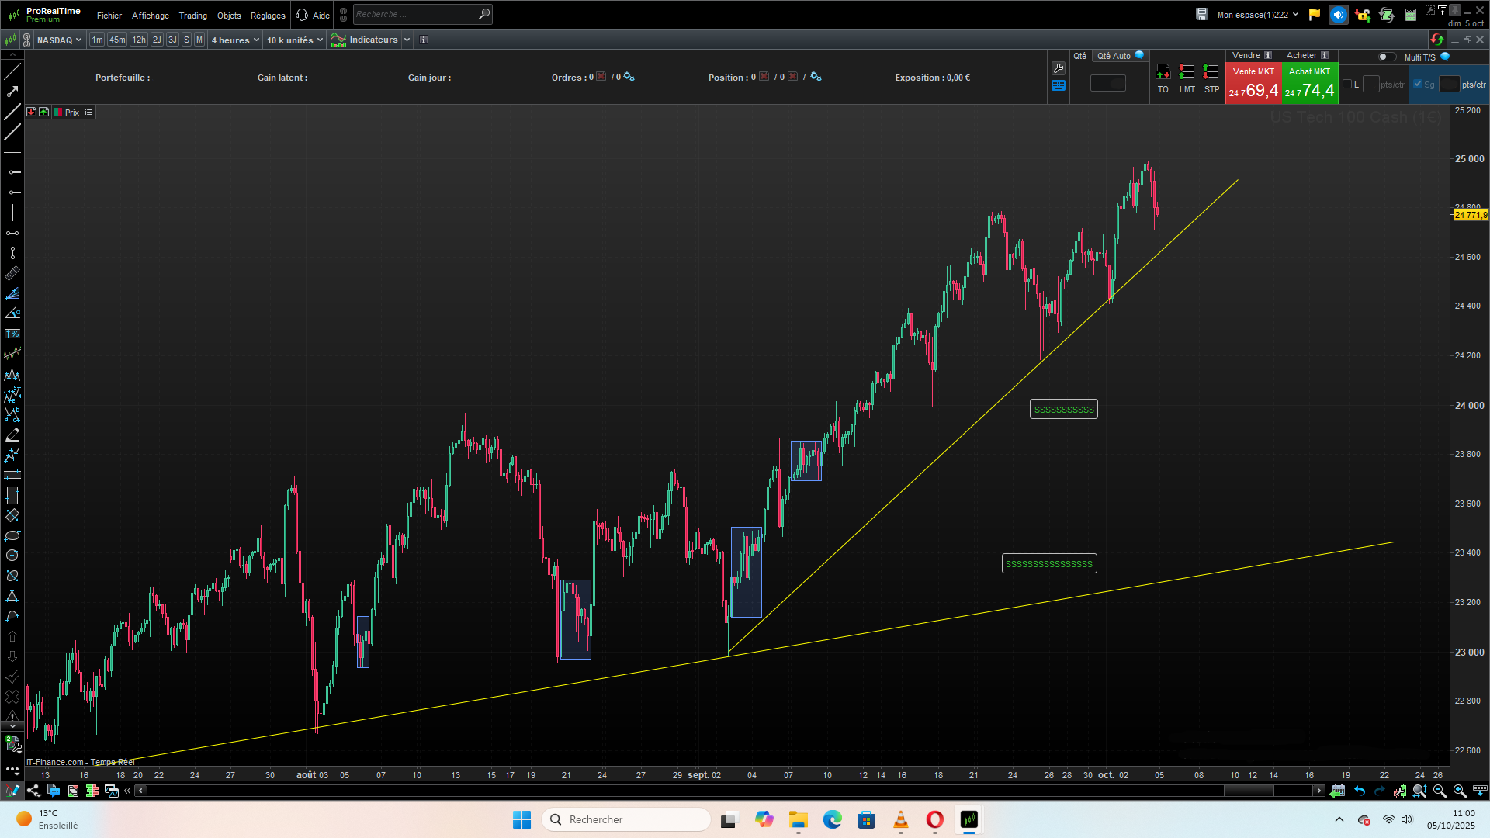This screenshot has width=1490, height=838.
Task: Select the LMT limit order icon
Action: pyautogui.click(x=1187, y=78)
